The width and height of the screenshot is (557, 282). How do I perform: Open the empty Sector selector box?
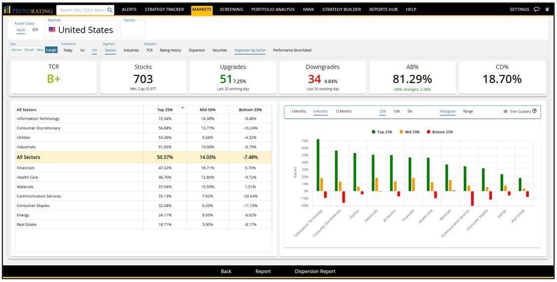(x=132, y=29)
